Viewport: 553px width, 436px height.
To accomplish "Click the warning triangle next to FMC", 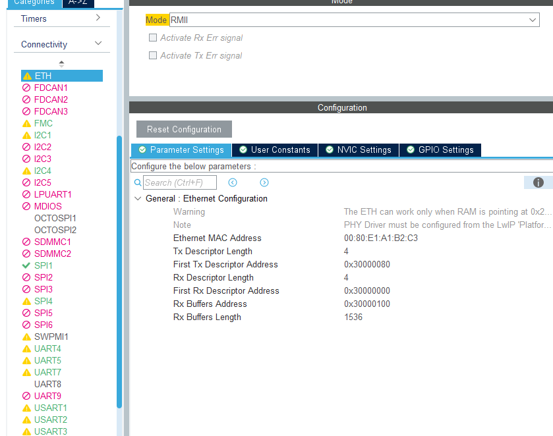I will (27, 123).
